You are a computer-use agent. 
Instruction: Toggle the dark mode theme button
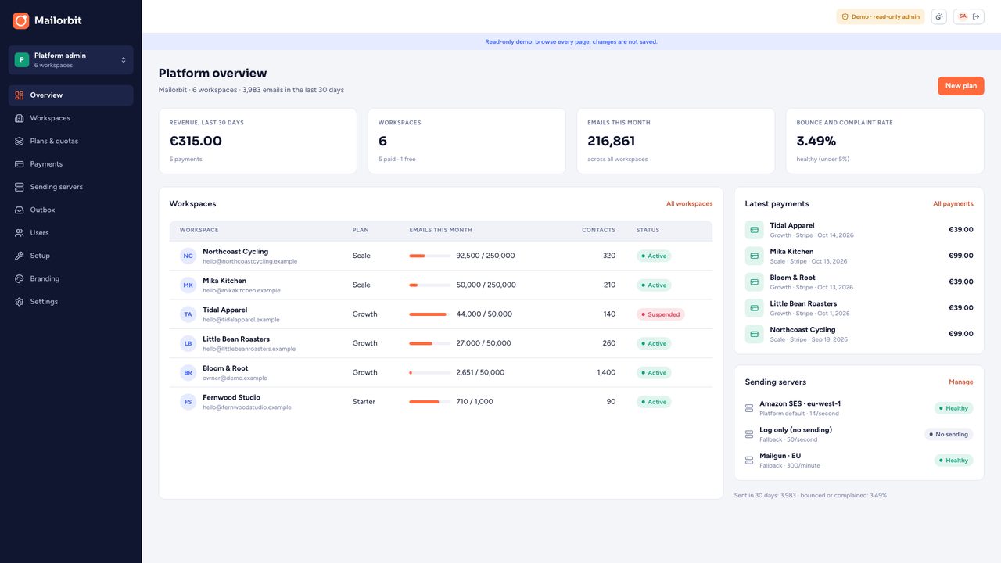(x=938, y=16)
